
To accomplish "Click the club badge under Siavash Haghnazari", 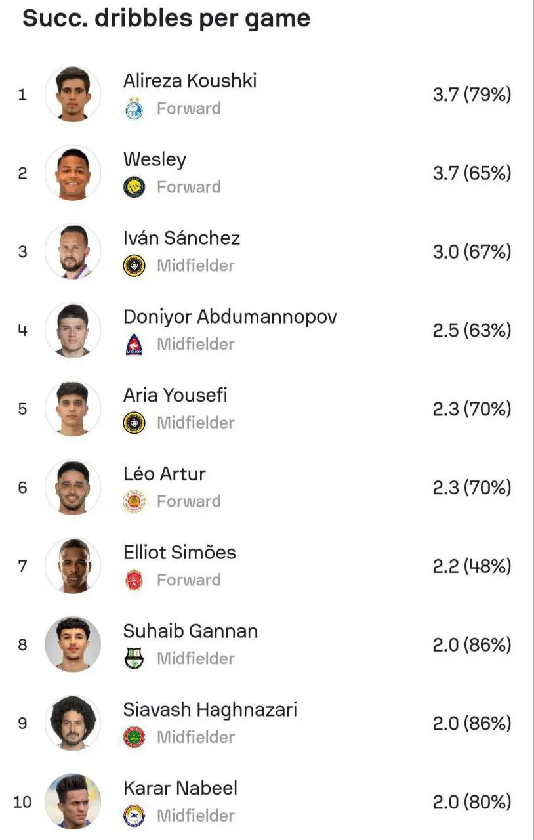I will [134, 737].
